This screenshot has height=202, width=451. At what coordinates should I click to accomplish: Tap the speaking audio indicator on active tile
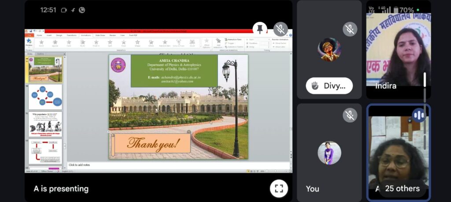(x=418, y=116)
